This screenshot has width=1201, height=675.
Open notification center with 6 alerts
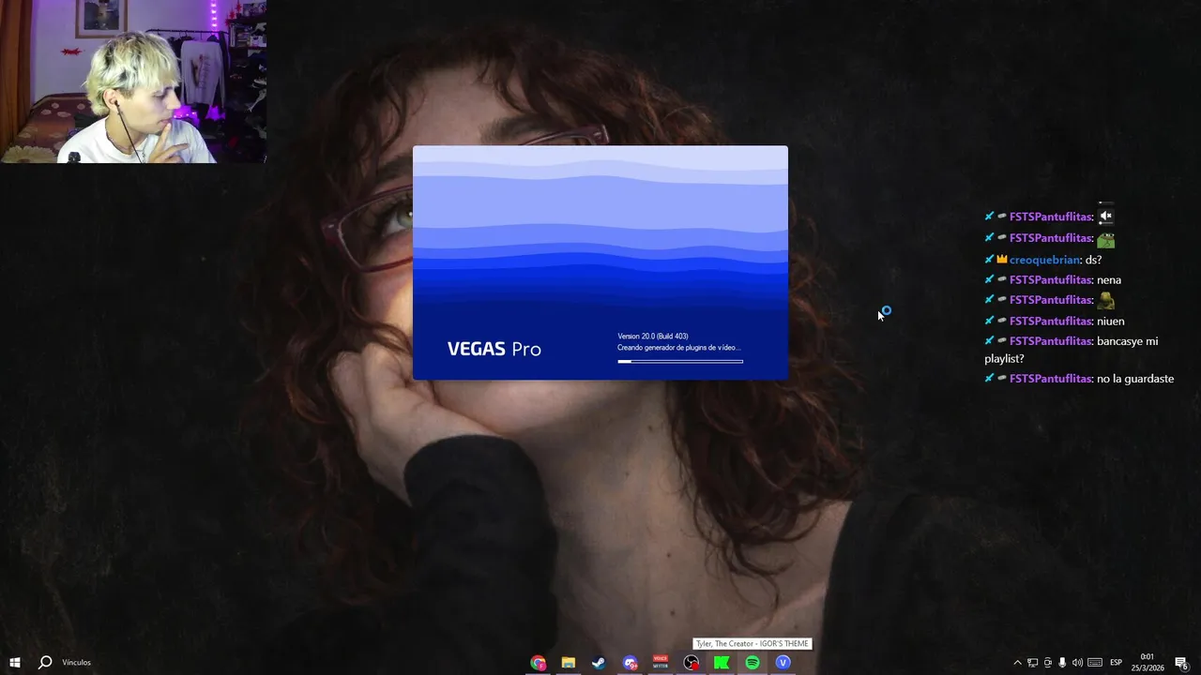click(1181, 663)
